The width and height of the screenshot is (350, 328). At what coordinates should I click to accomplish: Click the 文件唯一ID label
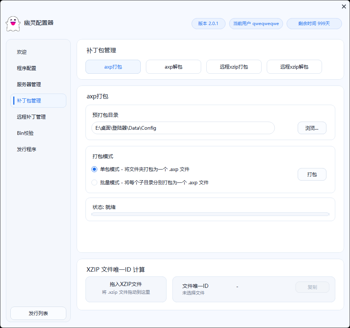click(195, 286)
